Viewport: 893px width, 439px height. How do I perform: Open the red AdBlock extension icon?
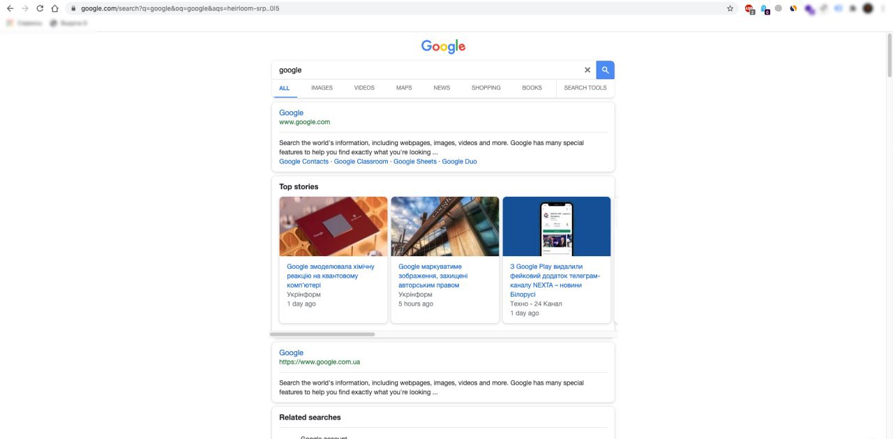749,8
